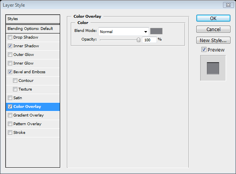The image size is (236, 174).
Task: Select the Stroke effect entry
Action: click(x=19, y=133)
